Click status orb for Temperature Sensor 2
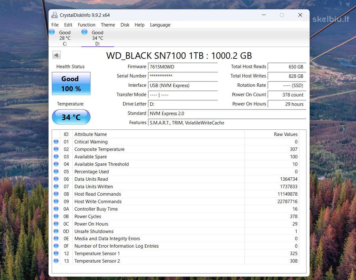The image size is (356, 280). tap(56, 261)
